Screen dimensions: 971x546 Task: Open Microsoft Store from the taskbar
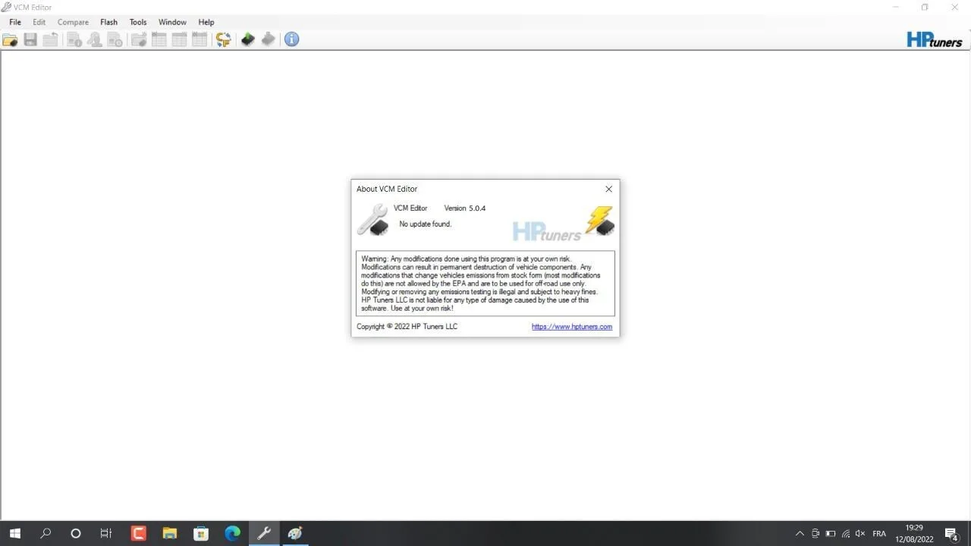coord(201,533)
